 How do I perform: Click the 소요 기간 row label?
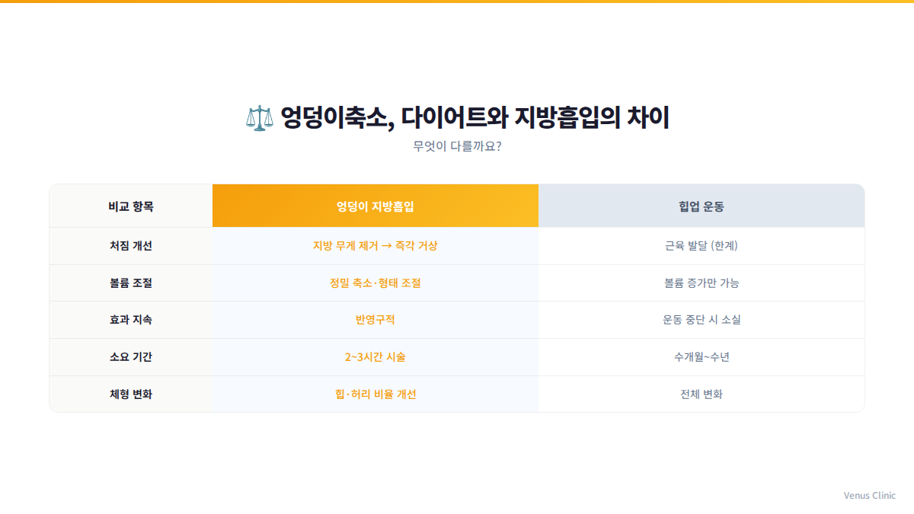131,357
